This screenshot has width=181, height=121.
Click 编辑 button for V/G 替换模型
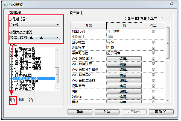[x=124, y=59]
